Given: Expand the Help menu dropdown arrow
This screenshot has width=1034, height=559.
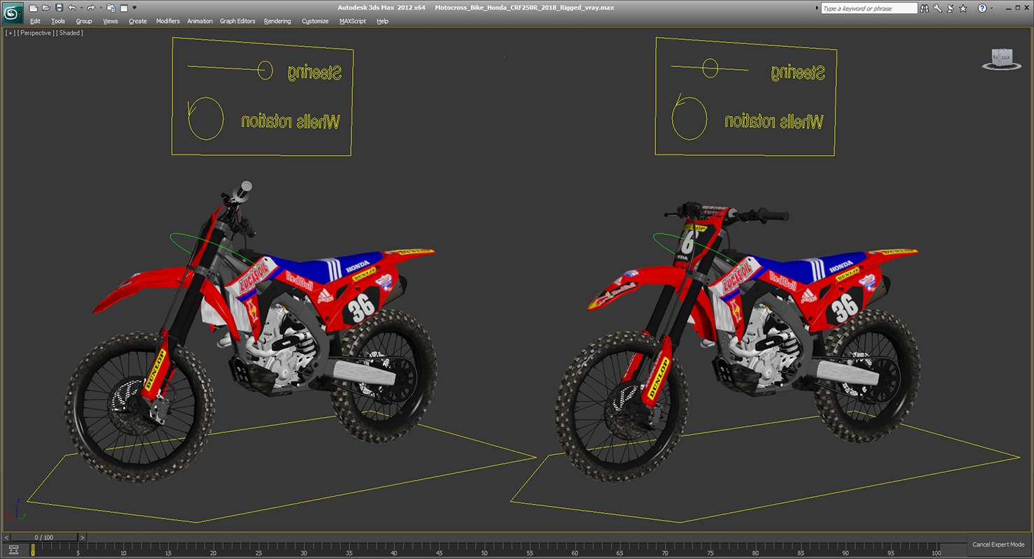Looking at the screenshot, I should pos(991,8).
